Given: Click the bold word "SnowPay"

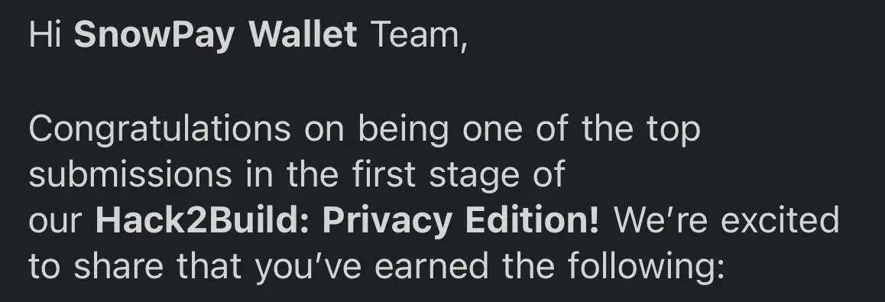Looking at the screenshot, I should [x=154, y=35].
